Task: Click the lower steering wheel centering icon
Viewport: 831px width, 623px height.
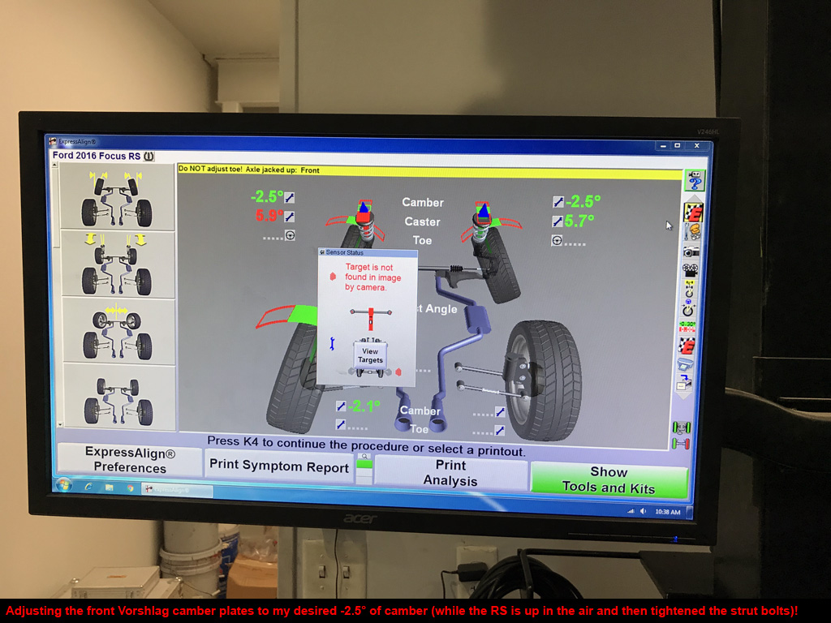Action: click(688, 308)
